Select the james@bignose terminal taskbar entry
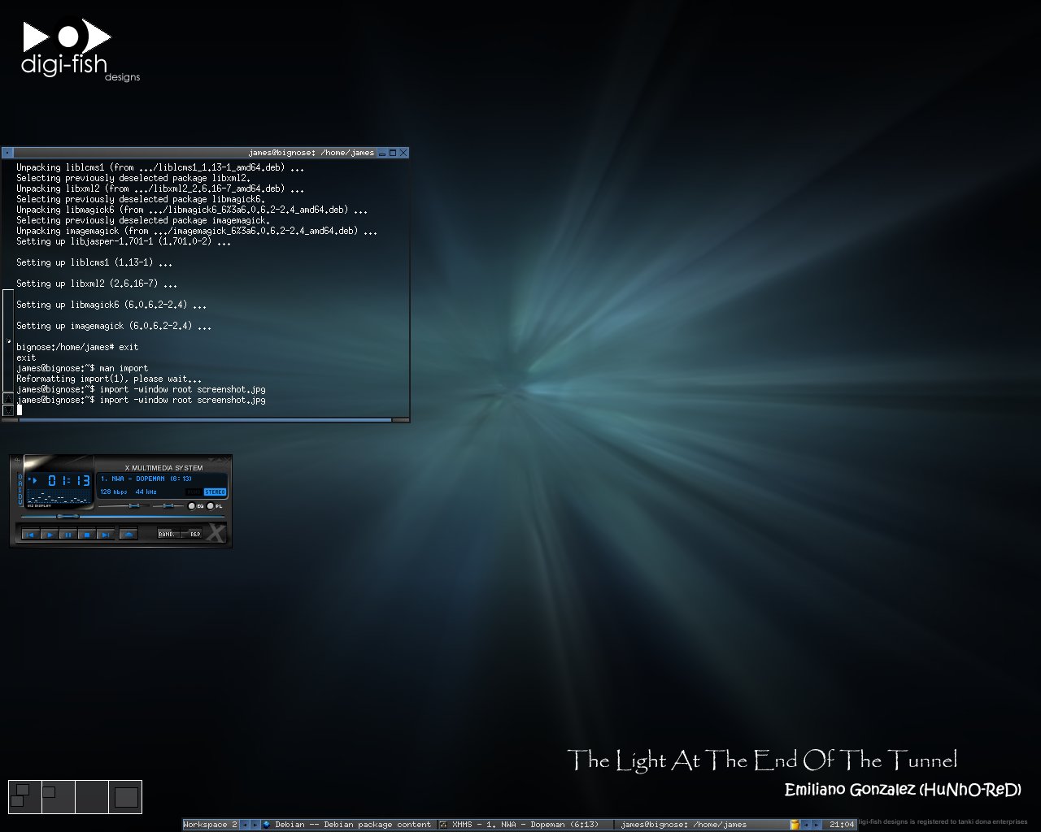The image size is (1041, 832). click(683, 825)
